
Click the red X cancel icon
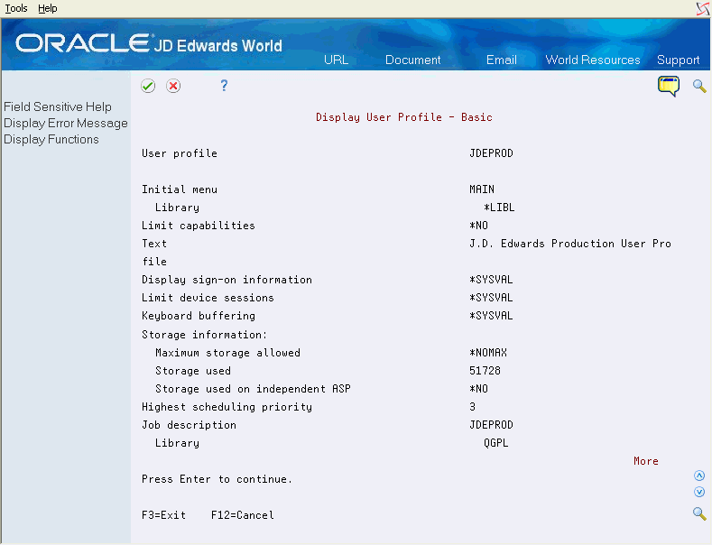173,86
